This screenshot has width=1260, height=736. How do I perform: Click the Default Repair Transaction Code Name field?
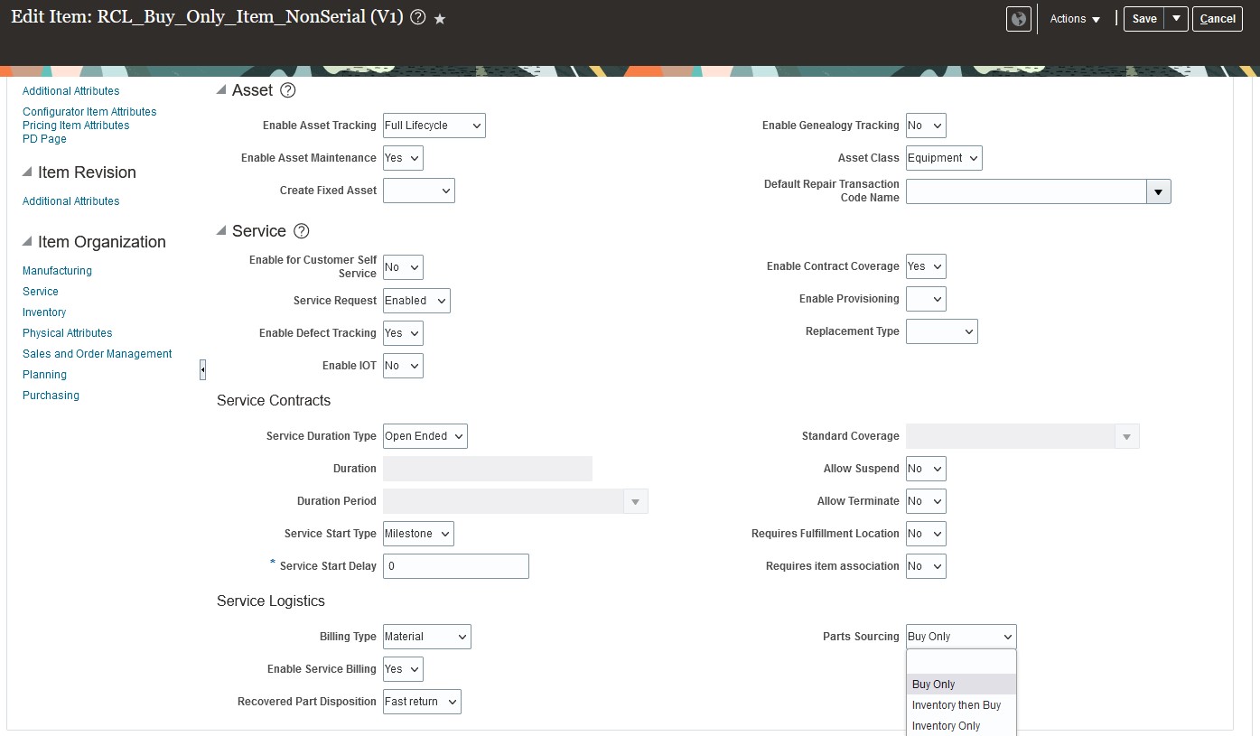point(1026,191)
